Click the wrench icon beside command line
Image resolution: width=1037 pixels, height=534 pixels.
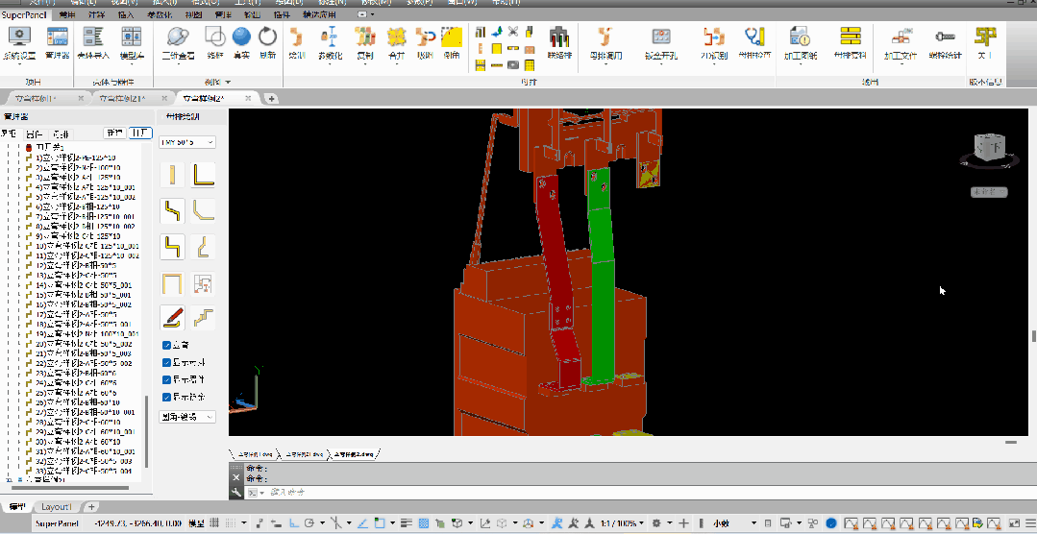pyautogui.click(x=235, y=493)
